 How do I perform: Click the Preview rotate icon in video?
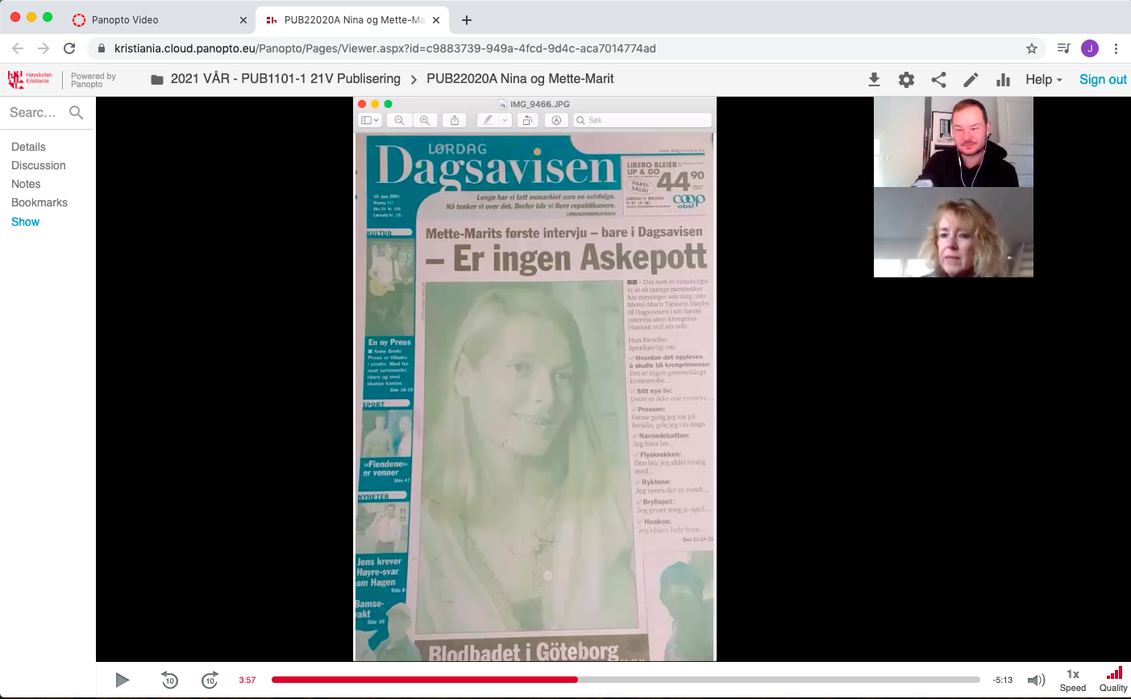527,120
